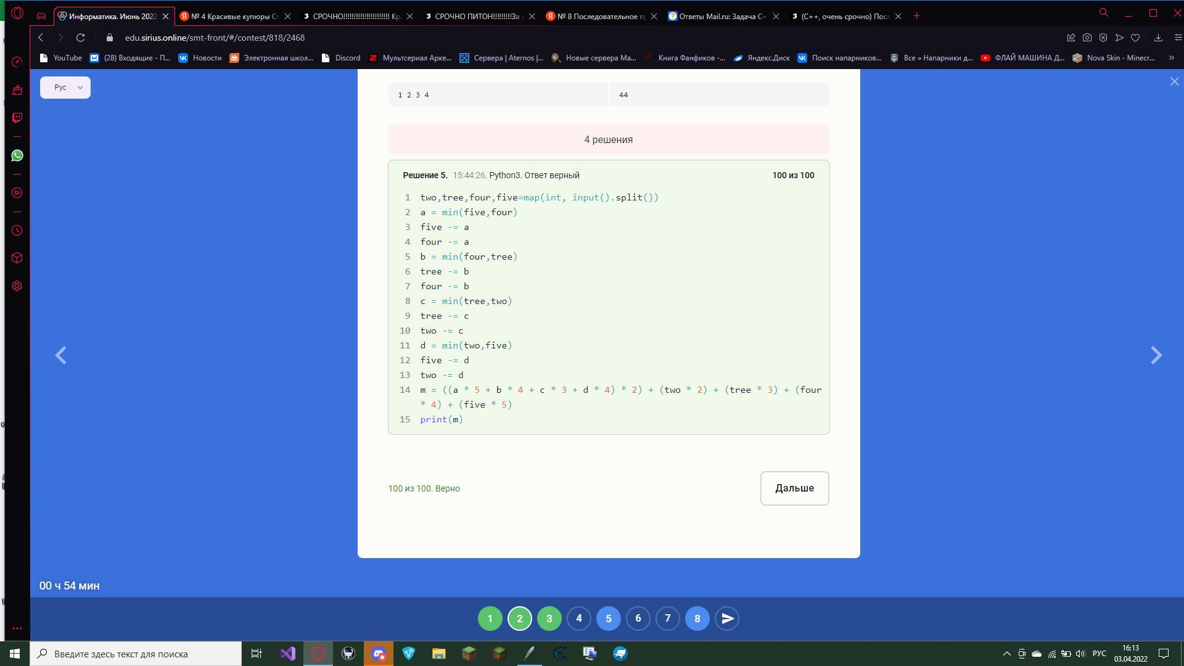
Task: Open the snapshot camera tool in address bar
Action: point(1087,38)
